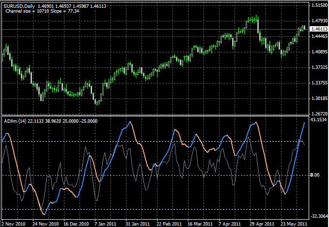Select the highlighted current price tag 1.46113
Image resolution: width=329 pixels, height=227 pixels.
coord(320,29)
